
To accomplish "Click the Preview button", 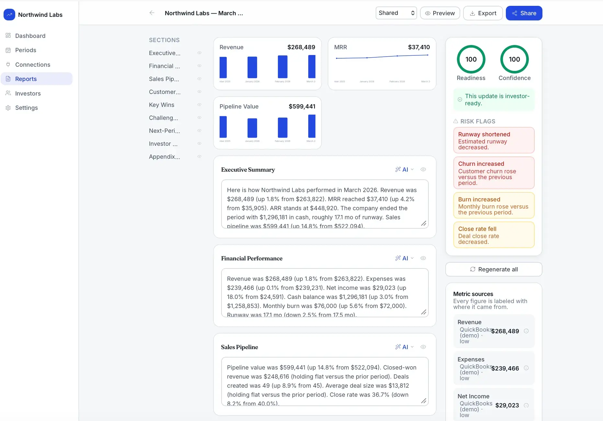I will pos(440,13).
